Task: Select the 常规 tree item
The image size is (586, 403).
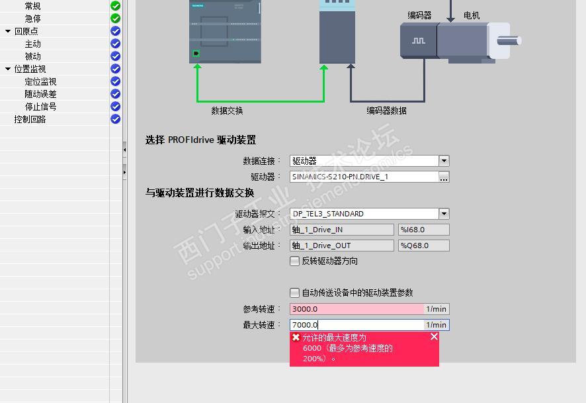Action: tap(32, 6)
